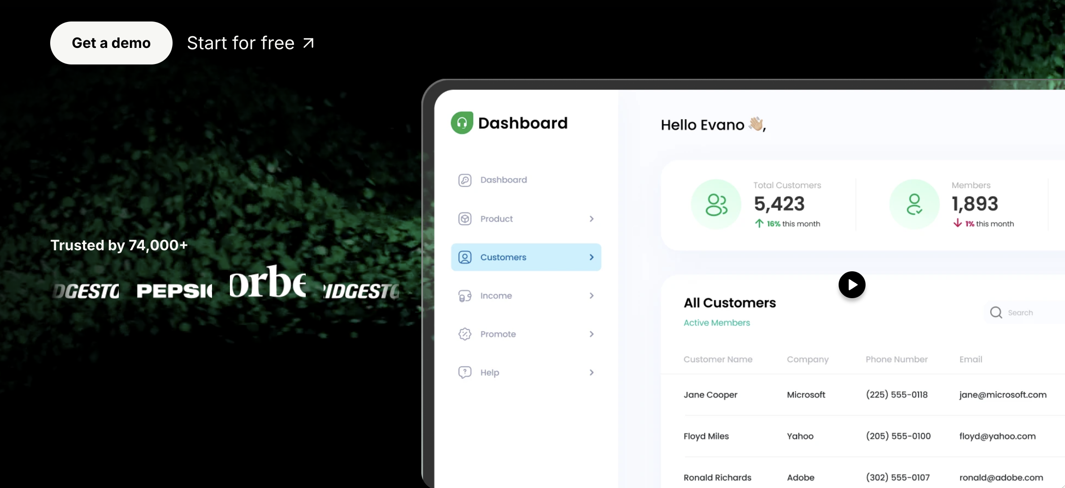The image size is (1065, 488).
Task: Click the Customer Name column header
Action: pos(718,359)
